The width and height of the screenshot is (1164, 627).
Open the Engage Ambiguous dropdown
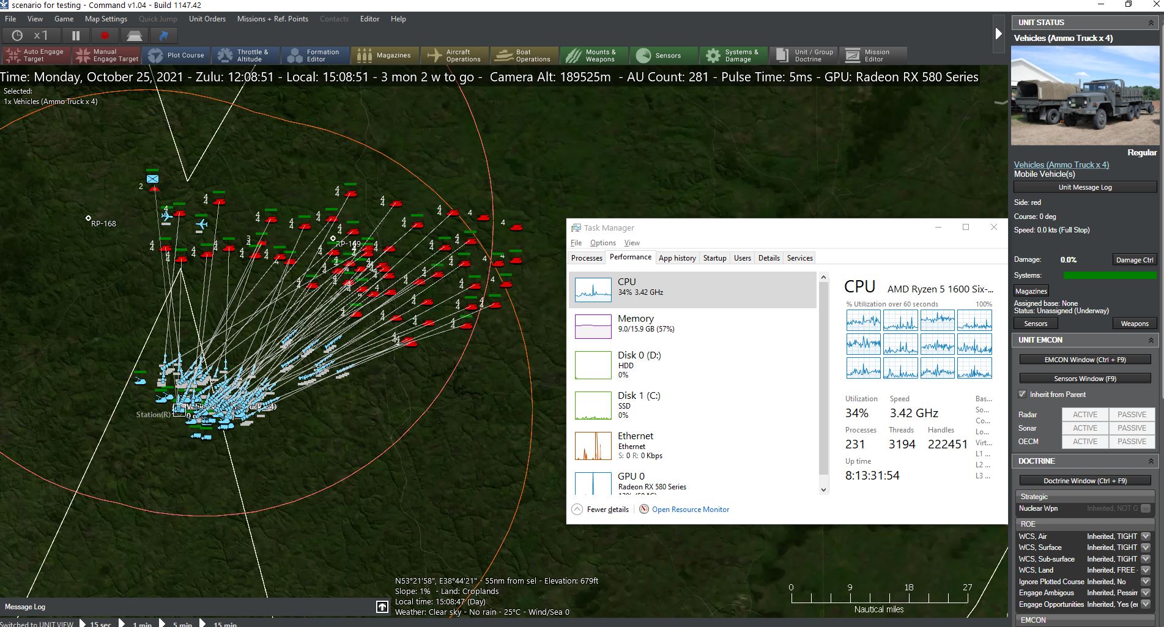point(1146,593)
